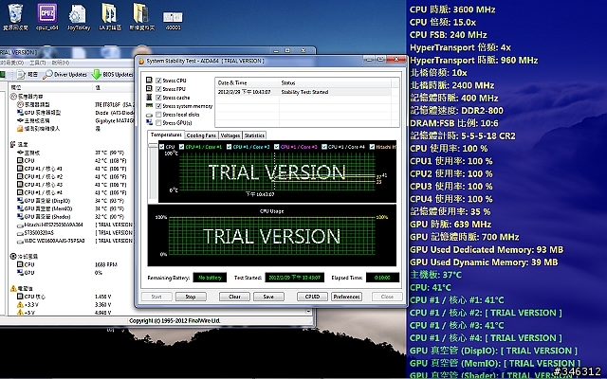607x379 pixels.
Task: Click Driver Updates in AIDA64 toolbar
Action: 64,74
